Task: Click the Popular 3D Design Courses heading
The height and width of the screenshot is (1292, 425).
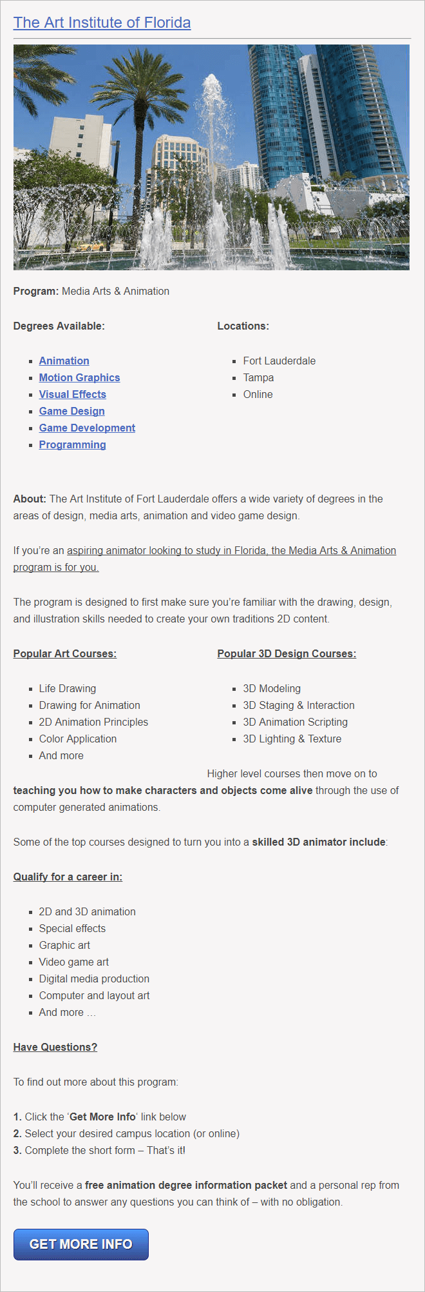Action: pyautogui.click(x=287, y=653)
